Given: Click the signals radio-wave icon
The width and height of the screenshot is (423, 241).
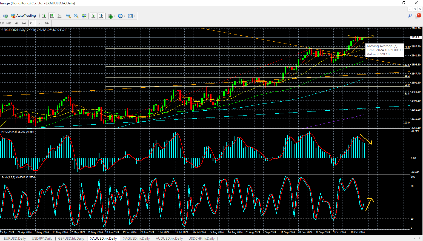Looking at the screenshot, I should click(x=5, y=16).
